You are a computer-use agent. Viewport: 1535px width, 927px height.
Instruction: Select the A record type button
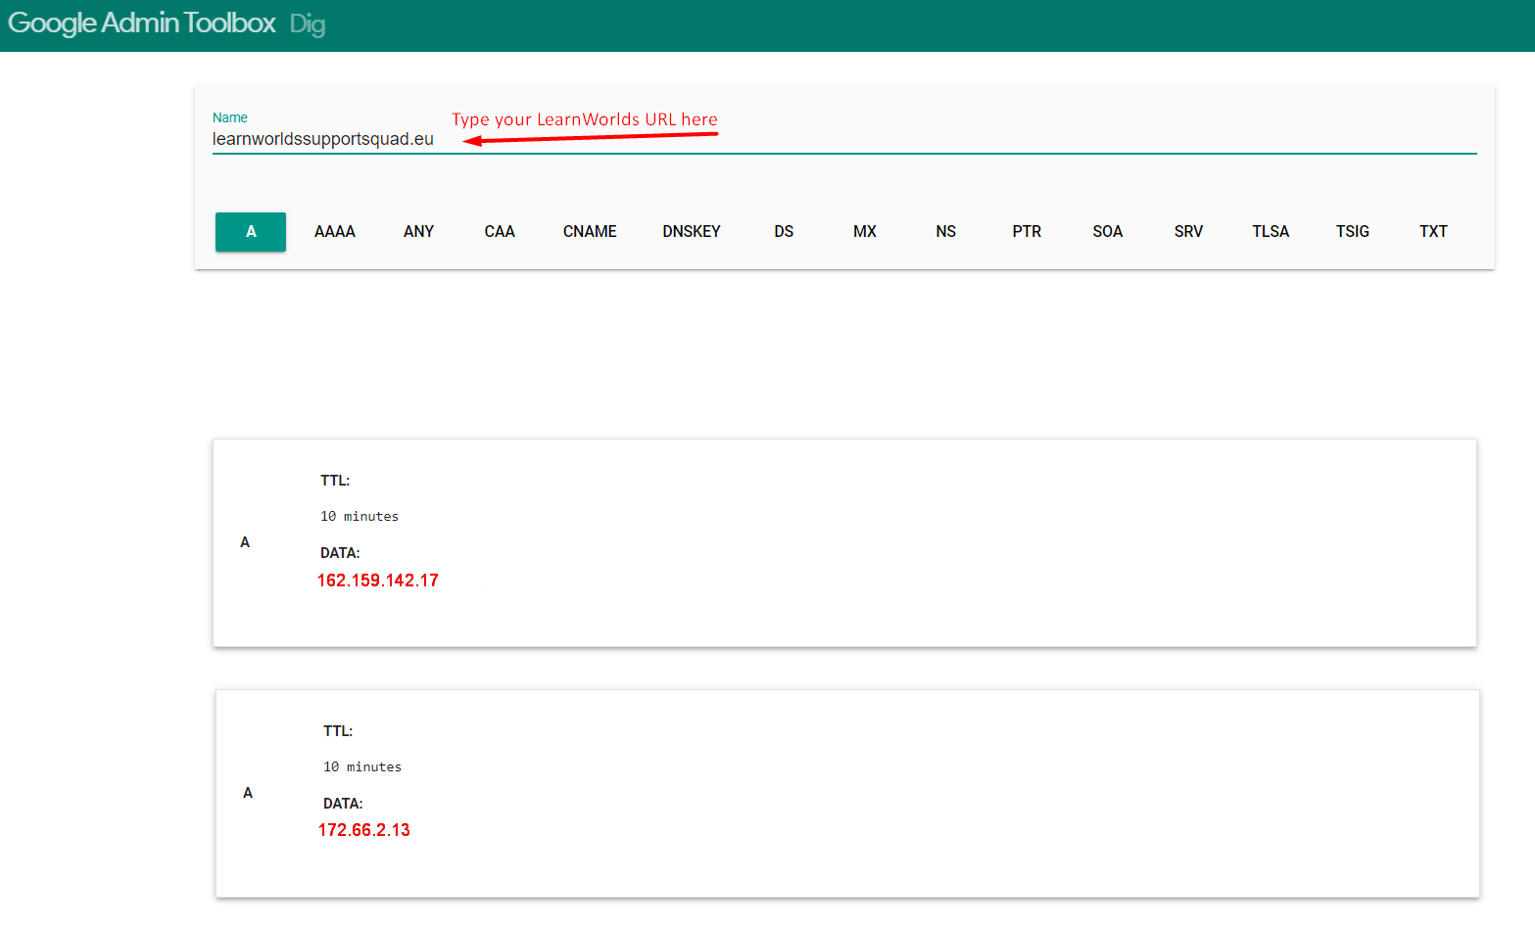[251, 232]
